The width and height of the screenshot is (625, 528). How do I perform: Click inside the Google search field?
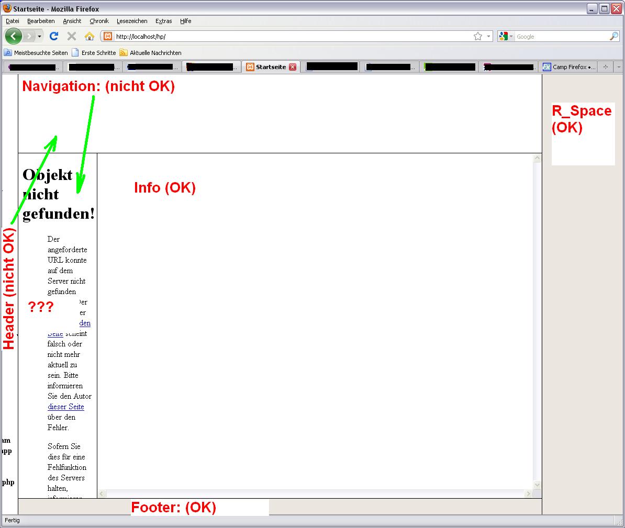coord(560,37)
